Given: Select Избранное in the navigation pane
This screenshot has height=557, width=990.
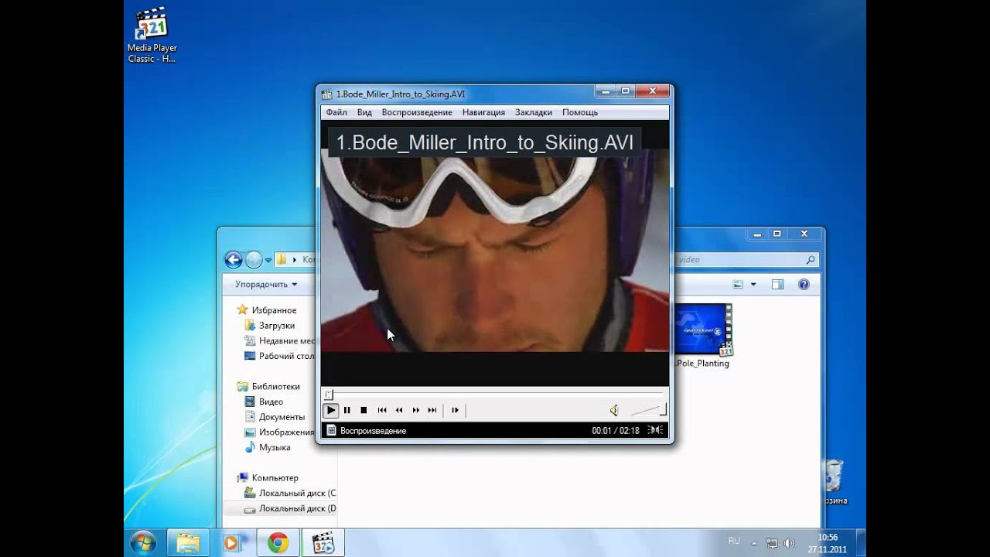Looking at the screenshot, I should 268,310.
